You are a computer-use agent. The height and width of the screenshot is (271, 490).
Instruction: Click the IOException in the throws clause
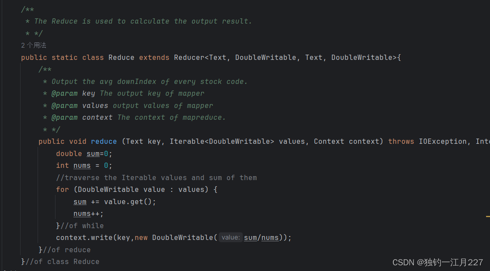coord(443,142)
